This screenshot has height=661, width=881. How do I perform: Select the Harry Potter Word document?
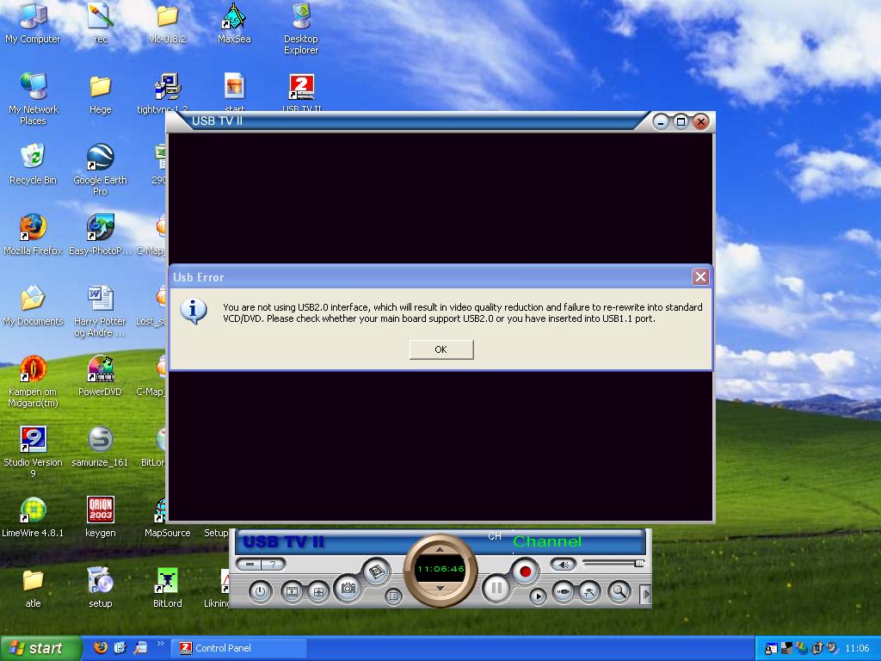coord(100,310)
